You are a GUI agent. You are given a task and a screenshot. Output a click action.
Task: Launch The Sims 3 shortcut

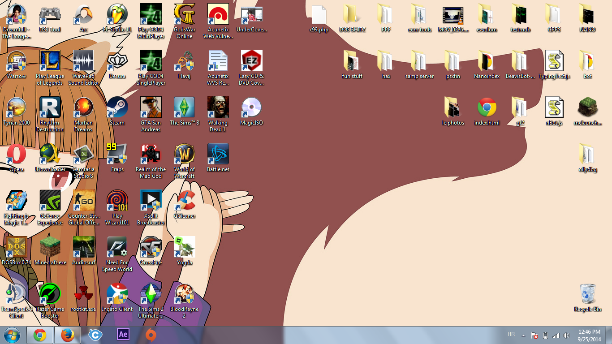pyautogui.click(x=185, y=112)
